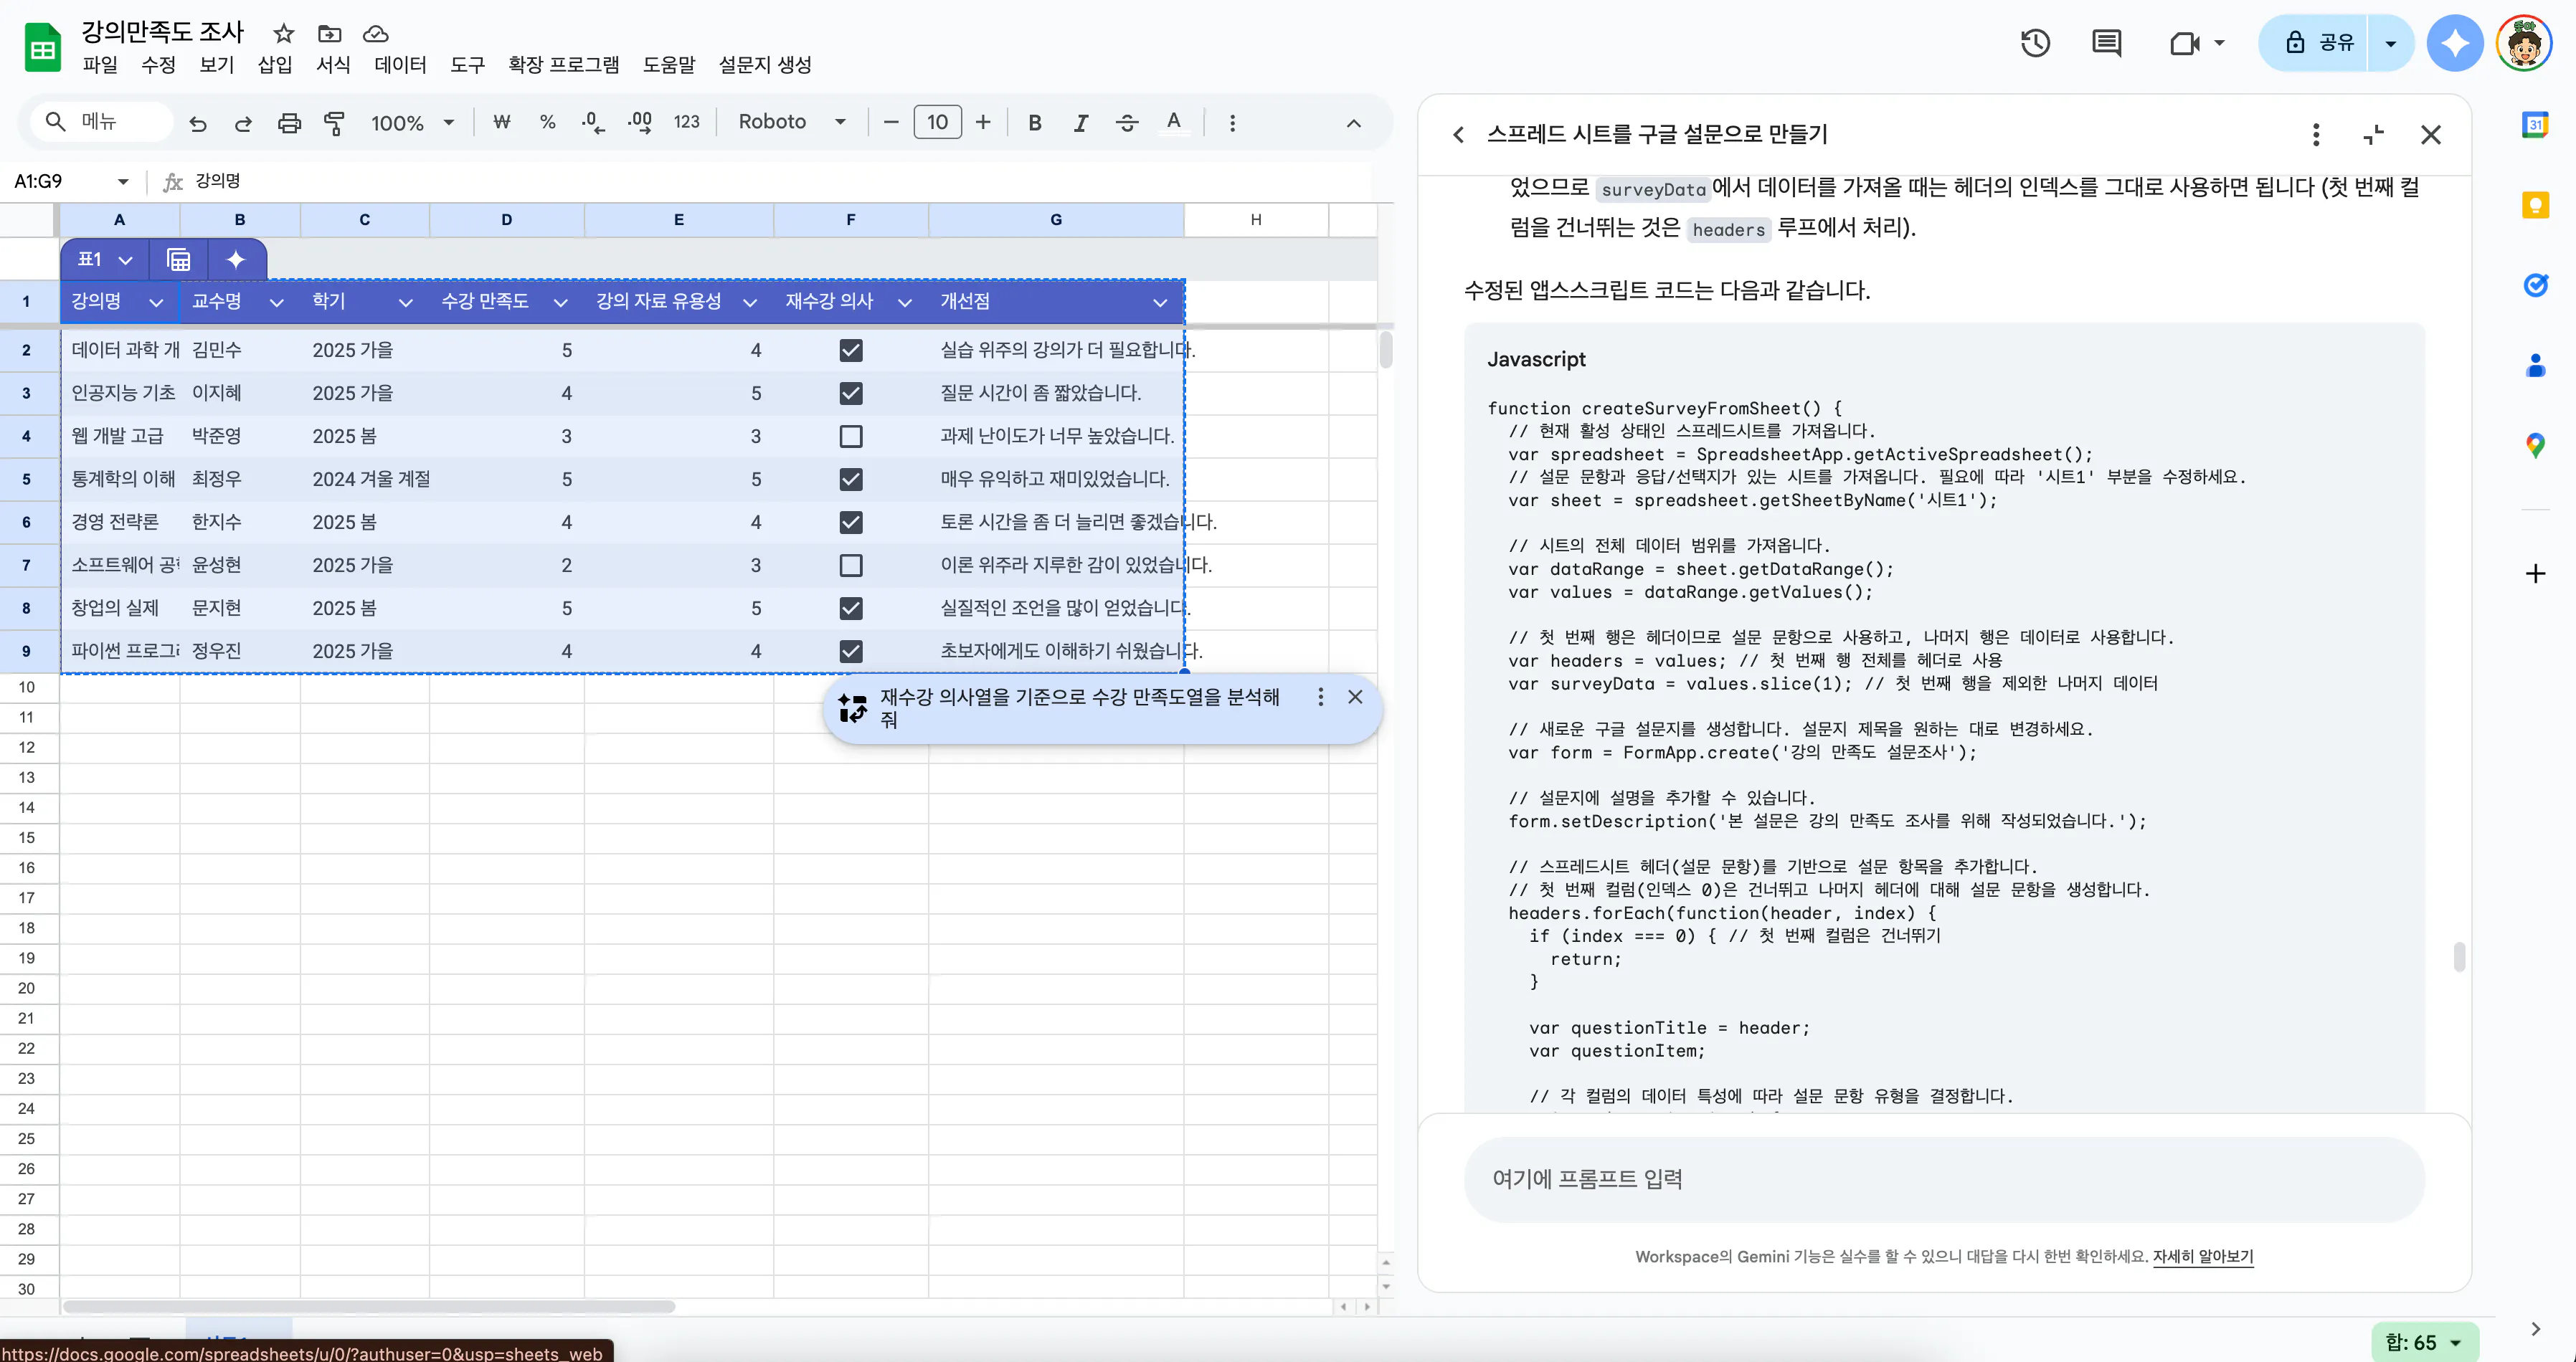Viewport: 2576px width, 1362px height.
Task: Uncheck 재수강 의사 checkbox for 김민수 row
Action: tap(851, 350)
